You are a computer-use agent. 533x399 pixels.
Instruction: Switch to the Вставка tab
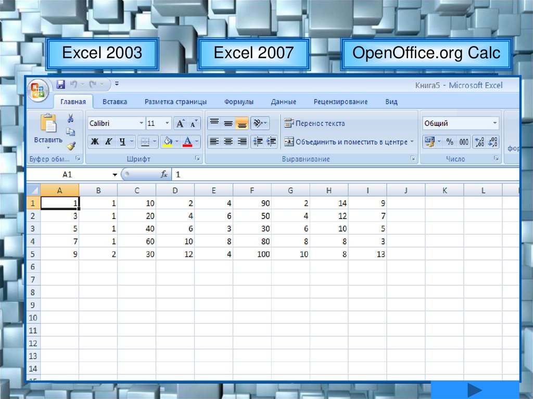click(115, 101)
